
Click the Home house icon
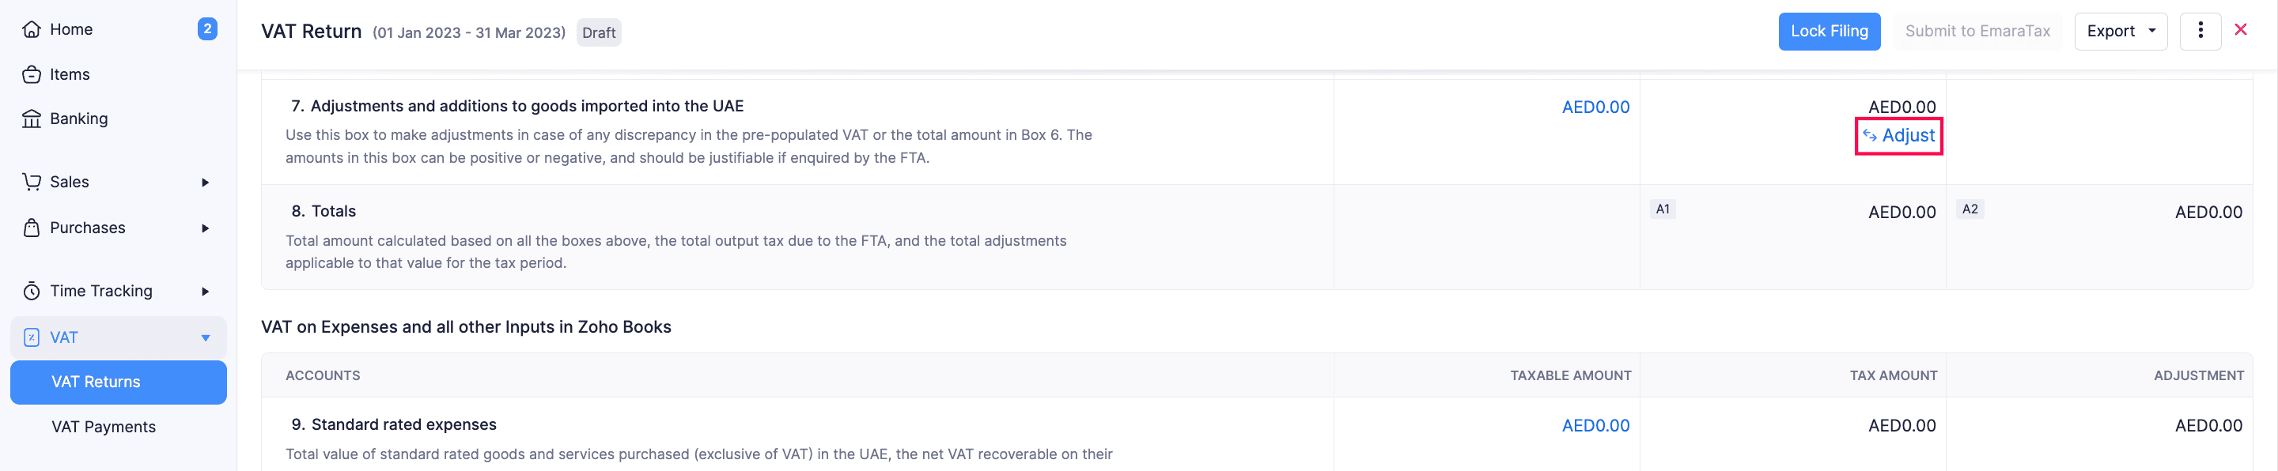pyautogui.click(x=32, y=29)
